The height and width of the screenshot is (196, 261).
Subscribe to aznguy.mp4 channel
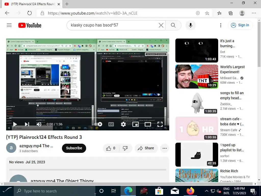[x=74, y=148]
